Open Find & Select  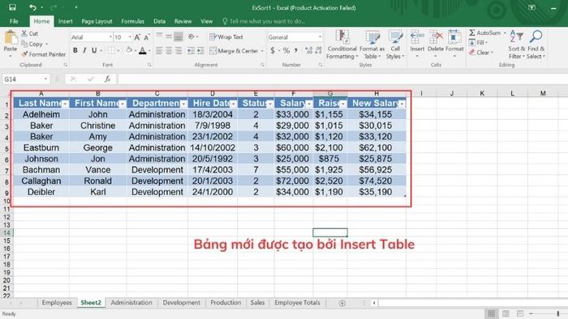(x=536, y=45)
